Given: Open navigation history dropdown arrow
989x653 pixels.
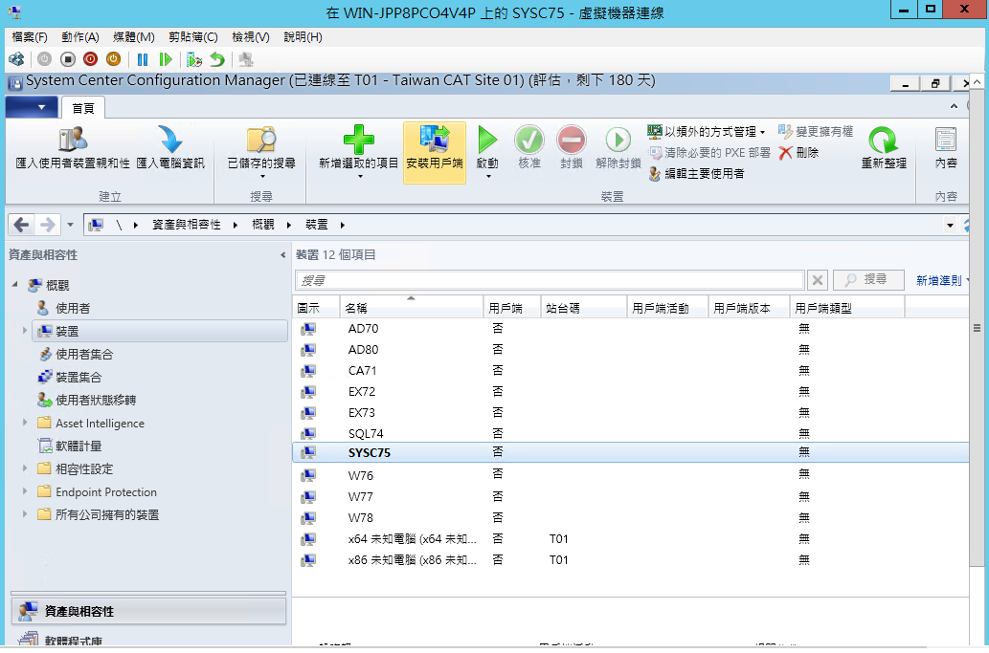Looking at the screenshot, I should [x=70, y=225].
